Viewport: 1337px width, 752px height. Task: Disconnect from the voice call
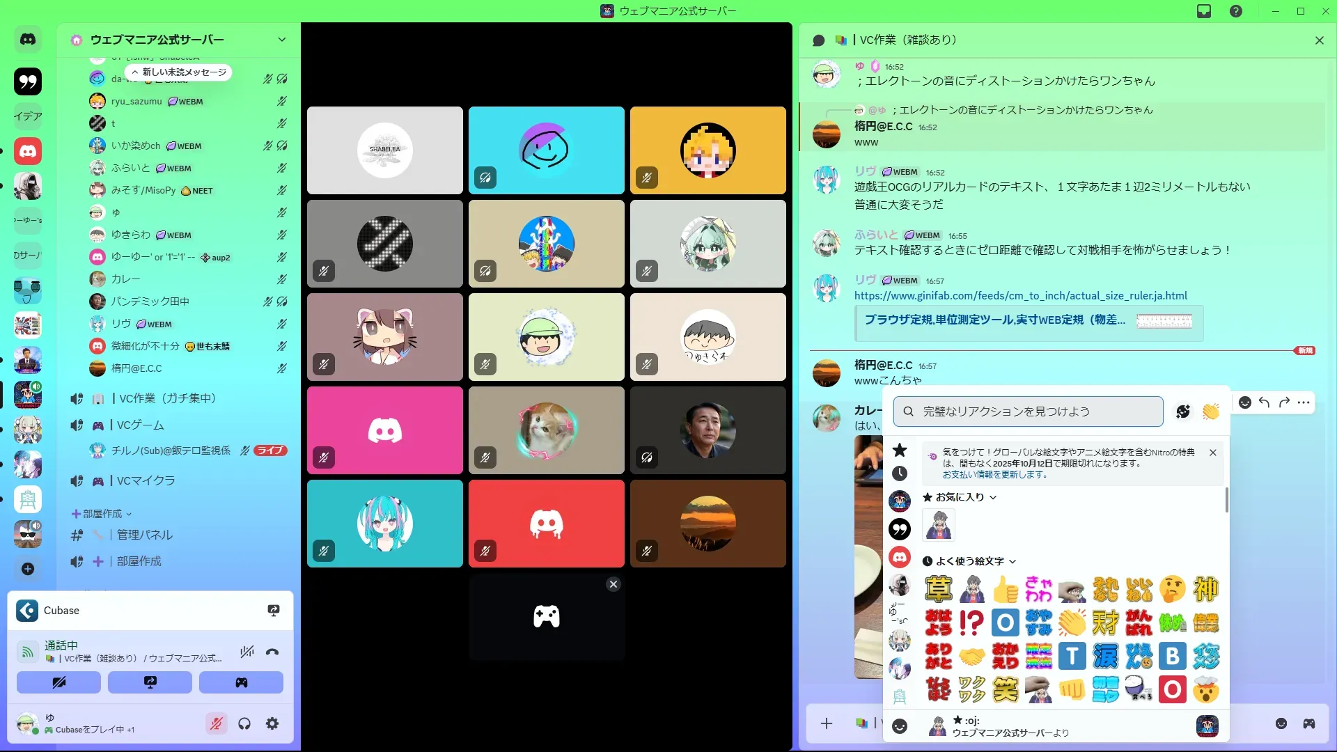(272, 652)
